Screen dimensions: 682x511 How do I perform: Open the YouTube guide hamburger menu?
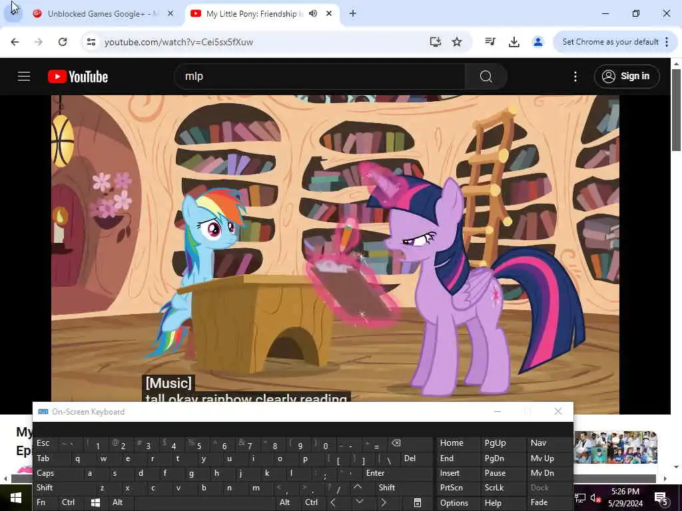(x=24, y=77)
